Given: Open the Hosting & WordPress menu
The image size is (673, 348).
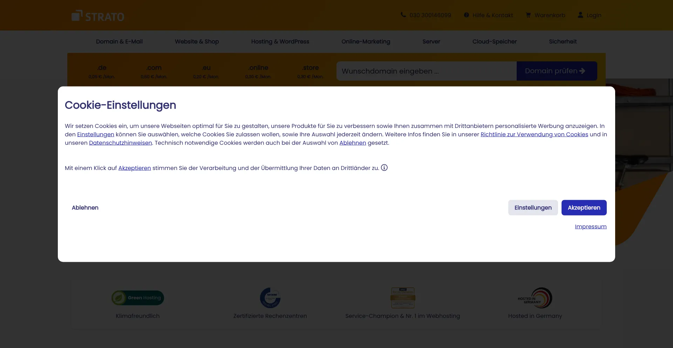Looking at the screenshot, I should (x=280, y=42).
